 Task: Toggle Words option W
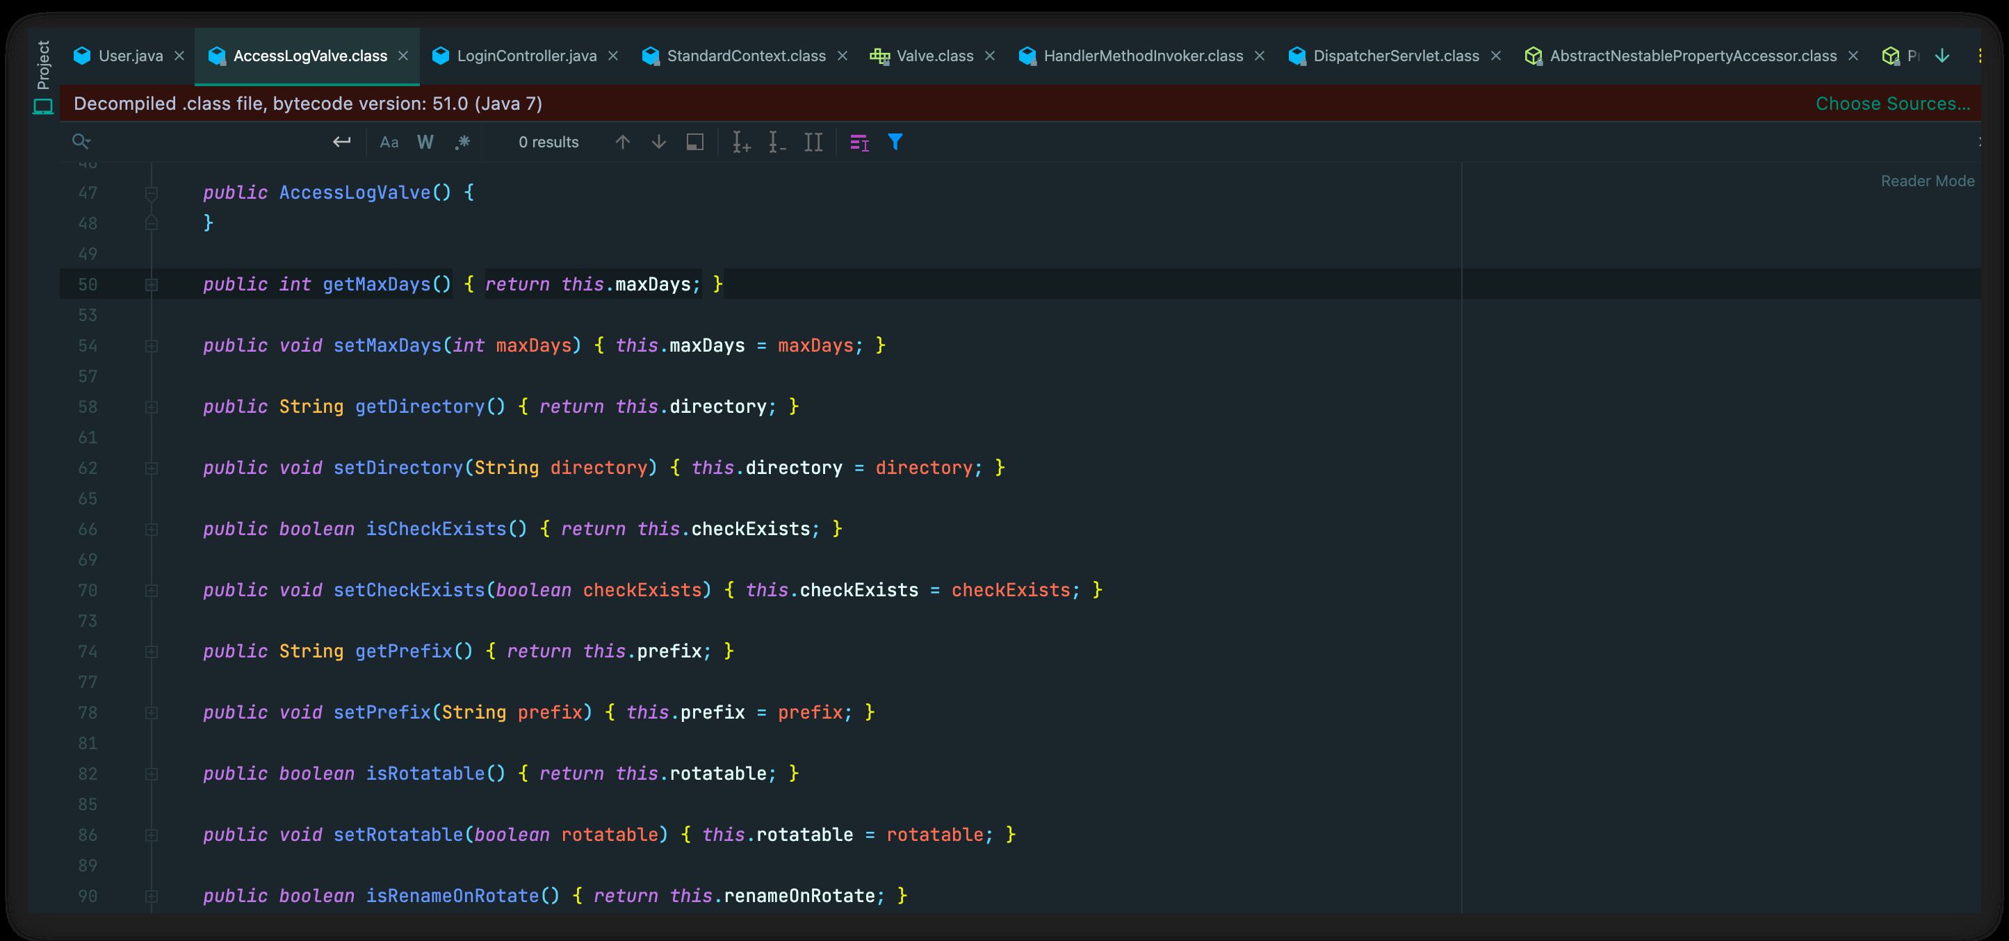click(x=425, y=142)
